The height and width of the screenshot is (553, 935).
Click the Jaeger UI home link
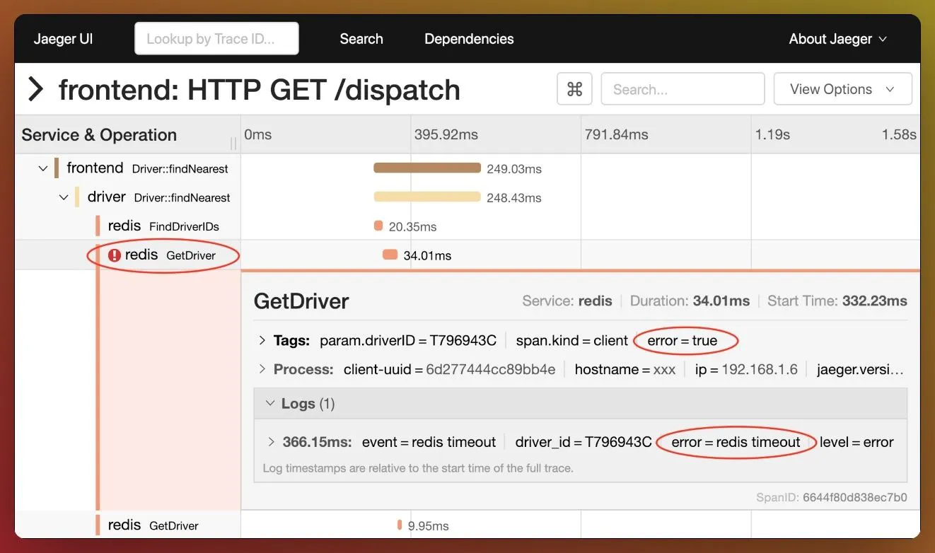point(63,39)
